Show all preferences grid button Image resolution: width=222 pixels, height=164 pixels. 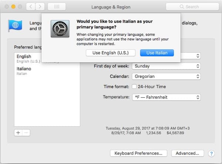click(x=57, y=7)
